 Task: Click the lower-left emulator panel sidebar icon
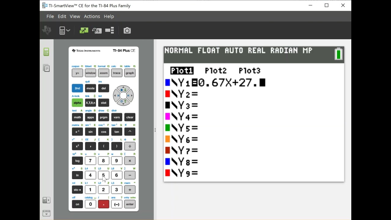click(x=46, y=200)
